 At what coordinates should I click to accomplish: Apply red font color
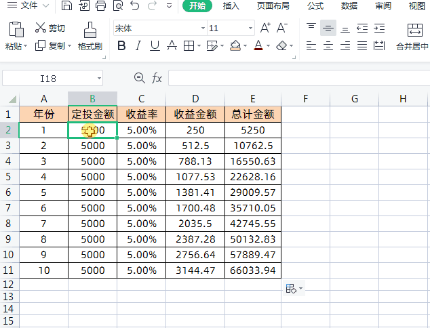click(258, 45)
